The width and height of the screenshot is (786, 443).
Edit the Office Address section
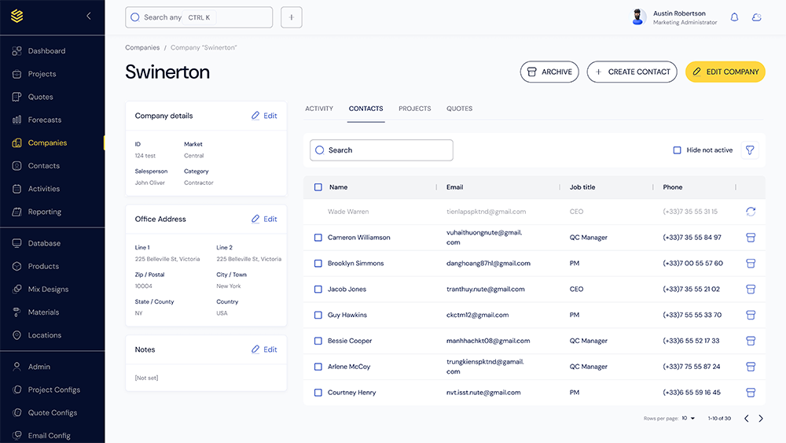[264, 220]
